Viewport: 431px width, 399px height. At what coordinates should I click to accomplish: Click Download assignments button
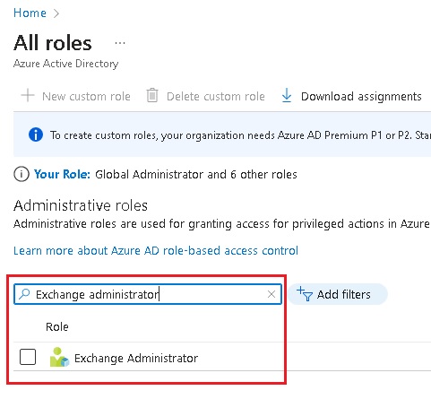[351, 96]
